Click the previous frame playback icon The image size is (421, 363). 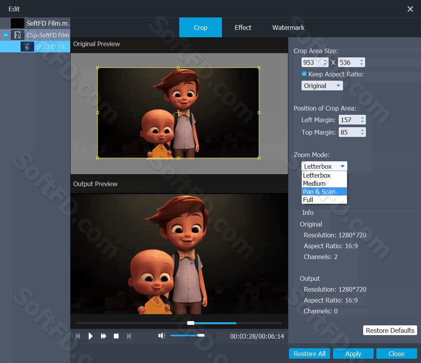tap(78, 336)
